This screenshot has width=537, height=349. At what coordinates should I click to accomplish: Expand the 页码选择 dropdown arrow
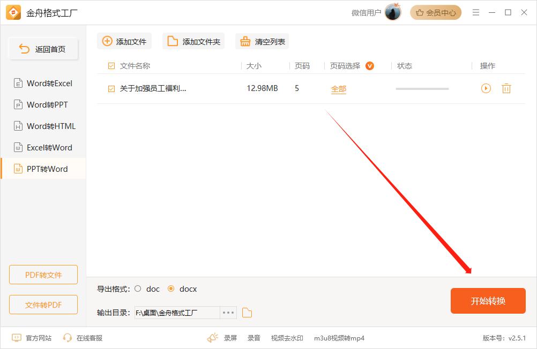pos(369,66)
